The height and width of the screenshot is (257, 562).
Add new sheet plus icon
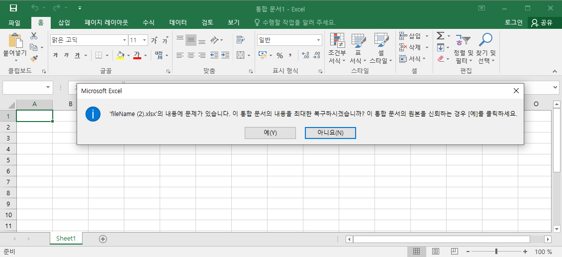[x=103, y=239]
